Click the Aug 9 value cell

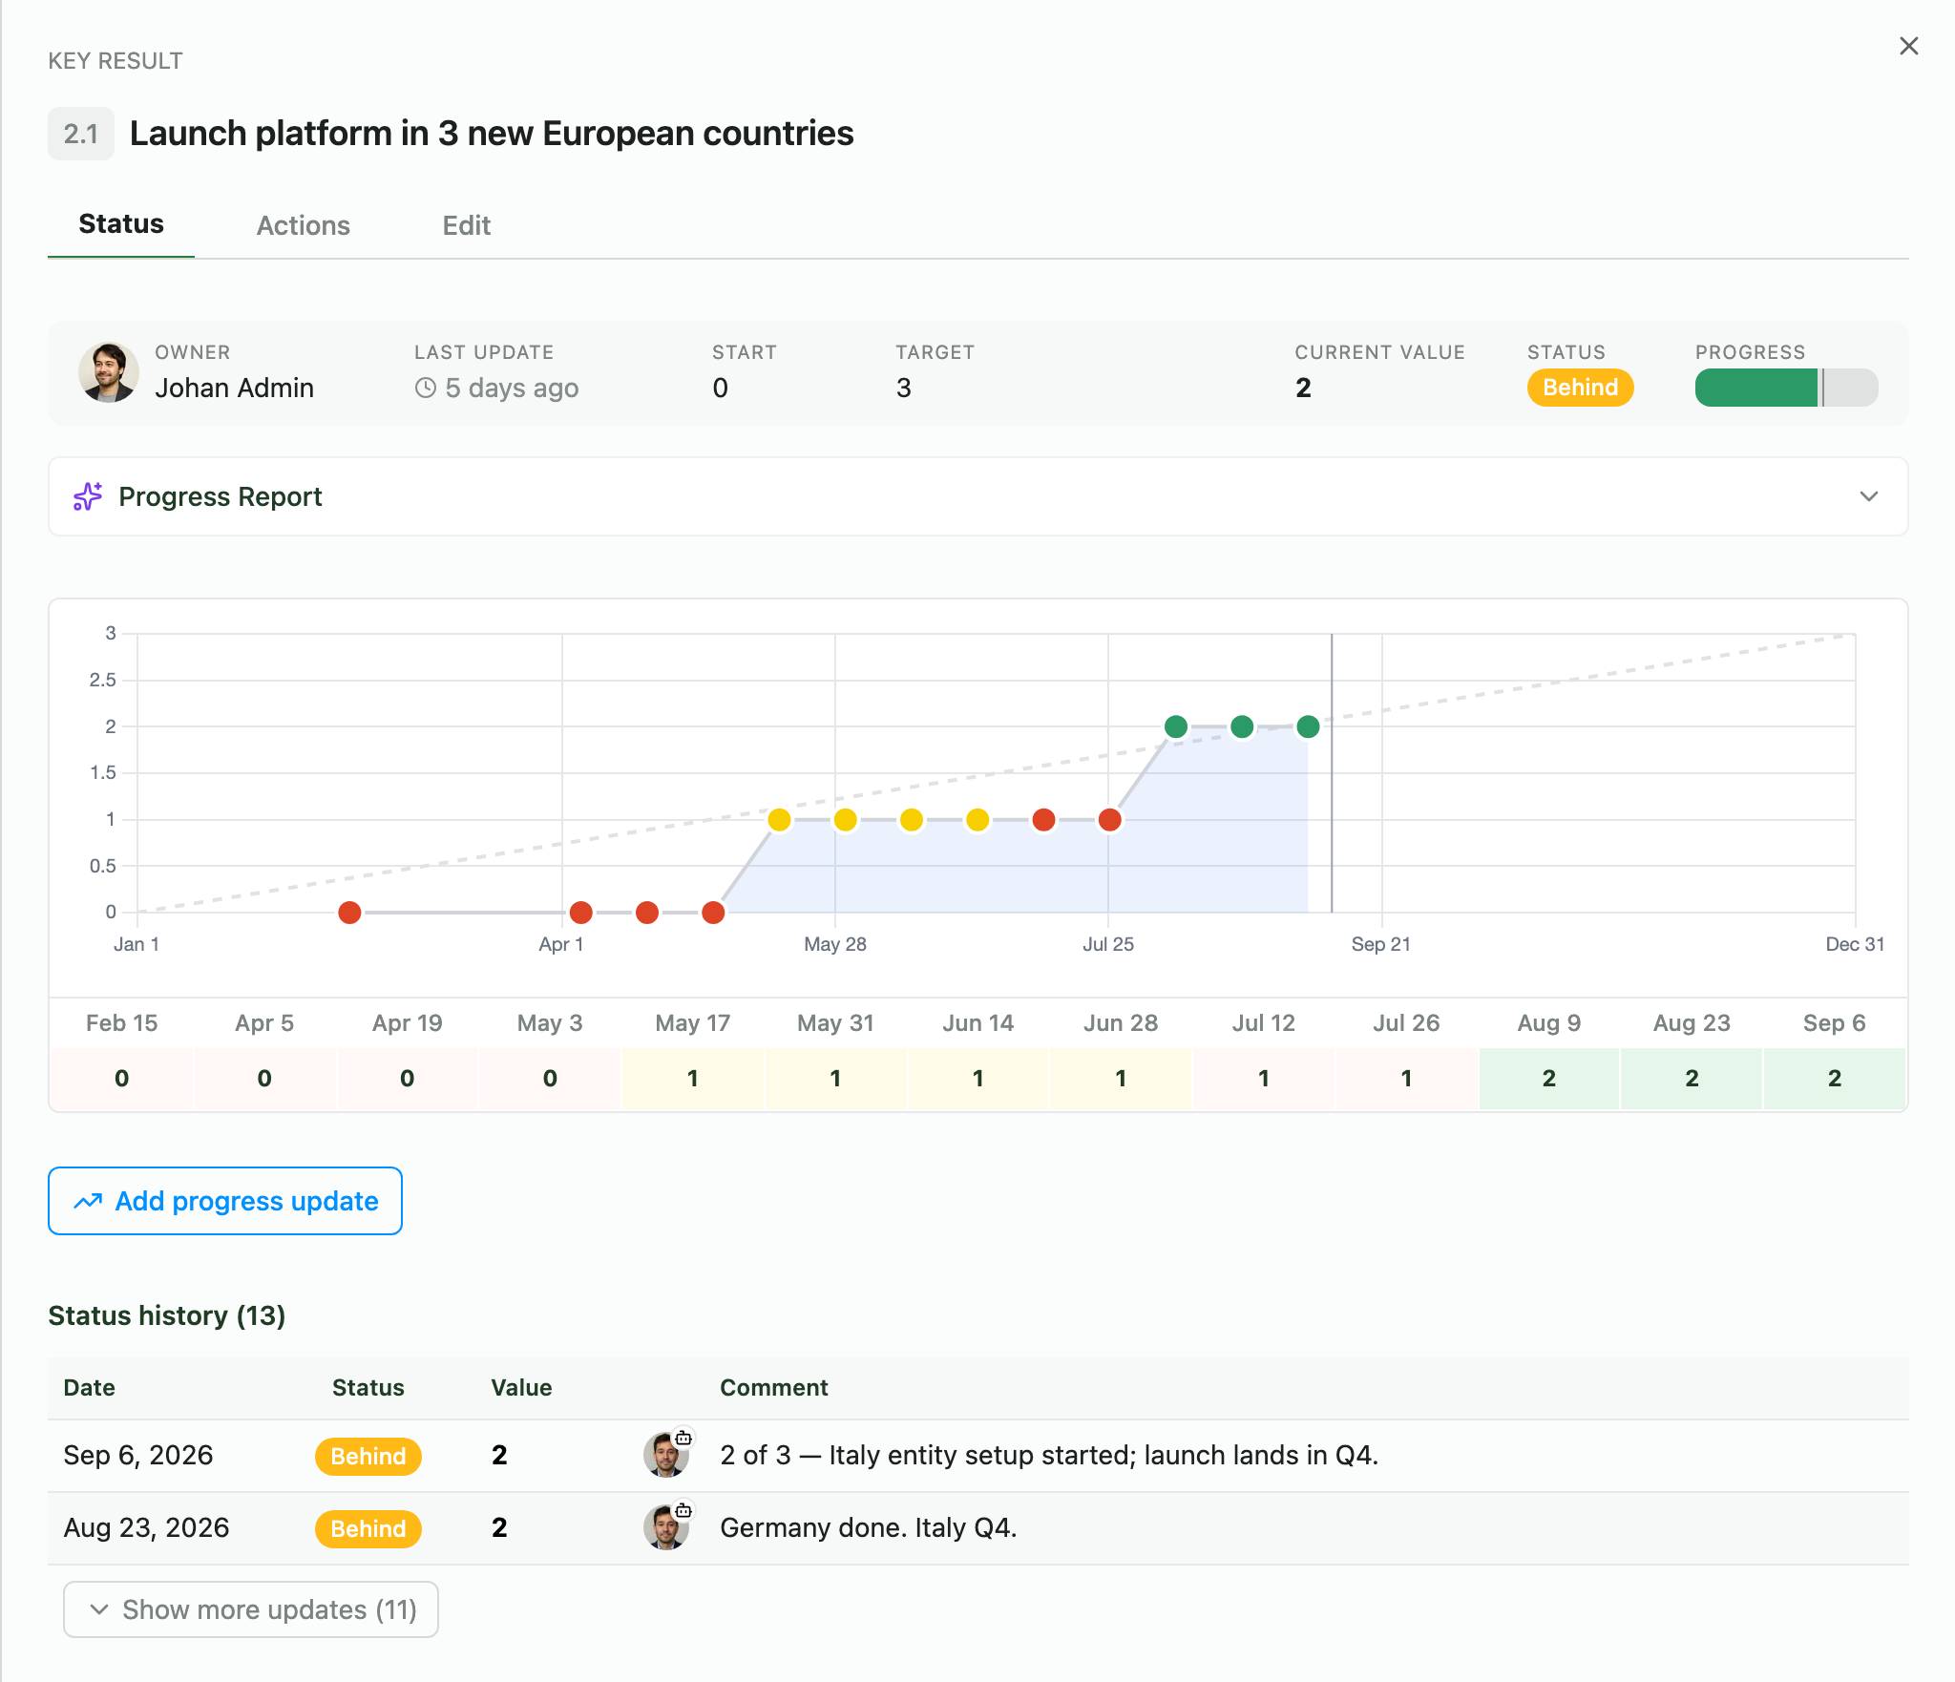[x=1549, y=1079]
